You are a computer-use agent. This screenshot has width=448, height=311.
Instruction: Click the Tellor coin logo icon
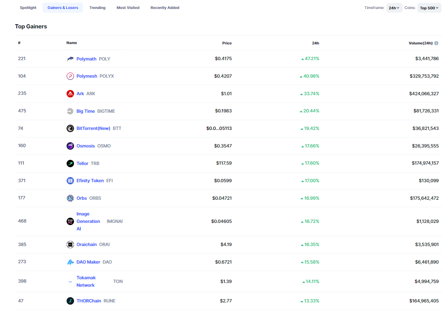pyautogui.click(x=70, y=164)
